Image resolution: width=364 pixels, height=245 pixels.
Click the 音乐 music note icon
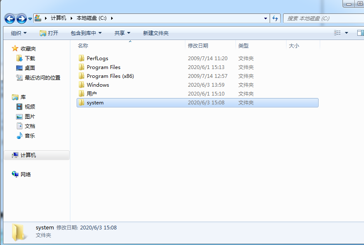coord(19,136)
